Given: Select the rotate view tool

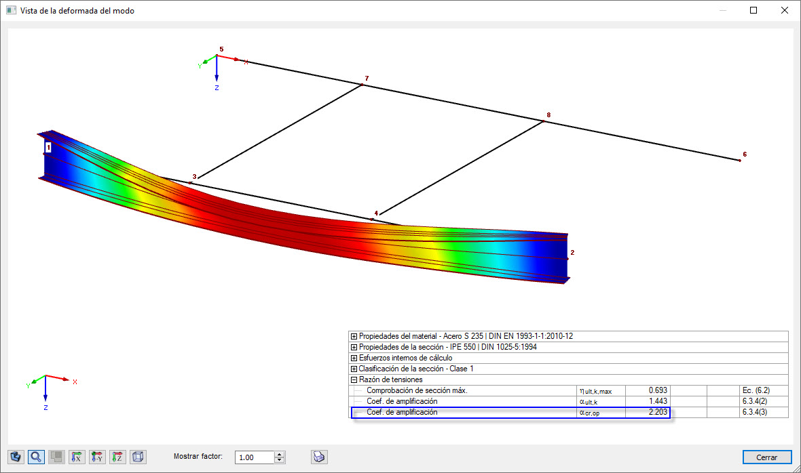Looking at the screenshot, I should 15,457.
